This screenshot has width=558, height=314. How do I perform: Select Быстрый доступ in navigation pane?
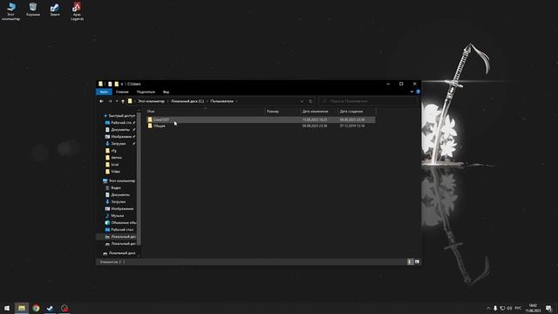pyautogui.click(x=119, y=116)
